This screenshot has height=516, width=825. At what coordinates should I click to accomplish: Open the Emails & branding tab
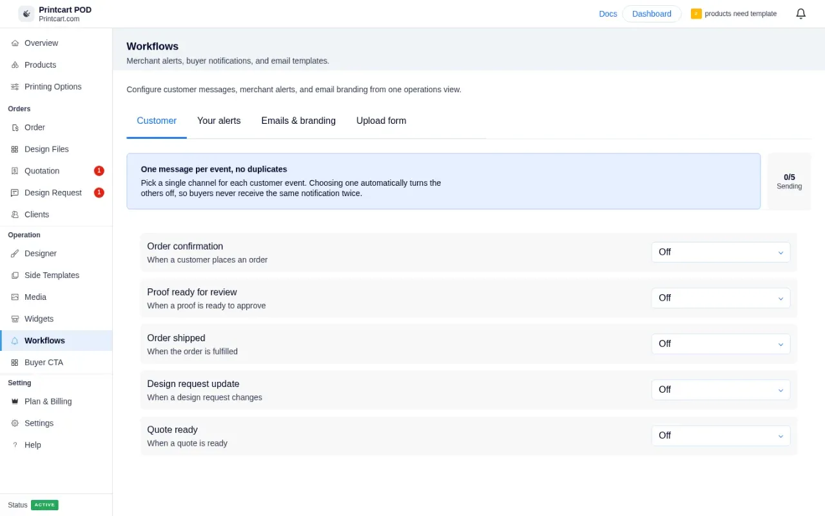pos(298,121)
